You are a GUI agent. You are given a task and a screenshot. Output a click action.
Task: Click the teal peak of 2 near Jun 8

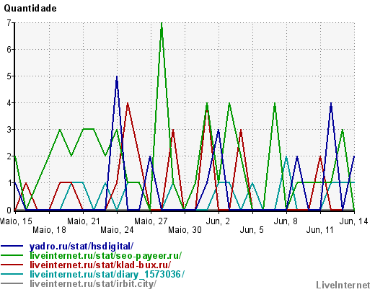286,157
